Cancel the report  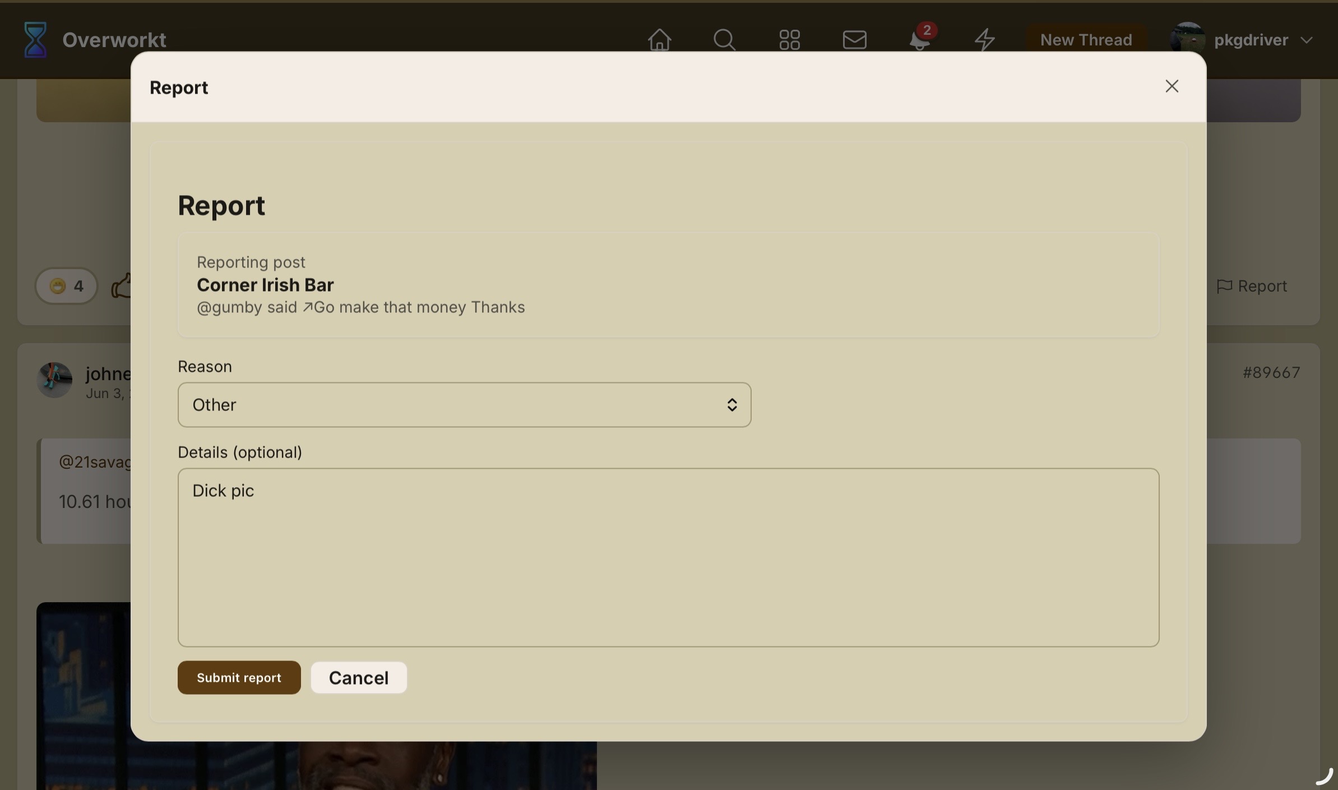coord(359,677)
